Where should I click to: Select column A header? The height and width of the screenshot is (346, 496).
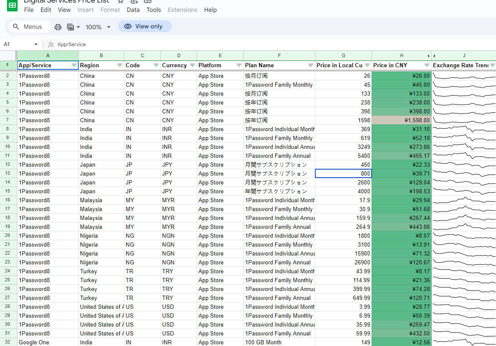[48, 55]
